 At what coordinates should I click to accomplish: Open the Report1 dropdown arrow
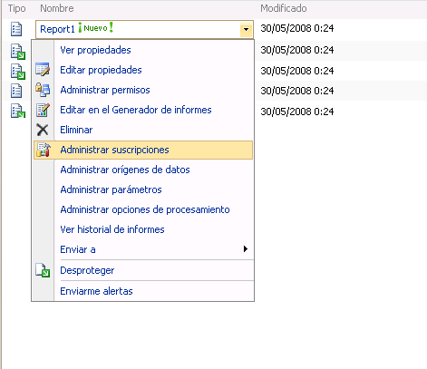246,29
